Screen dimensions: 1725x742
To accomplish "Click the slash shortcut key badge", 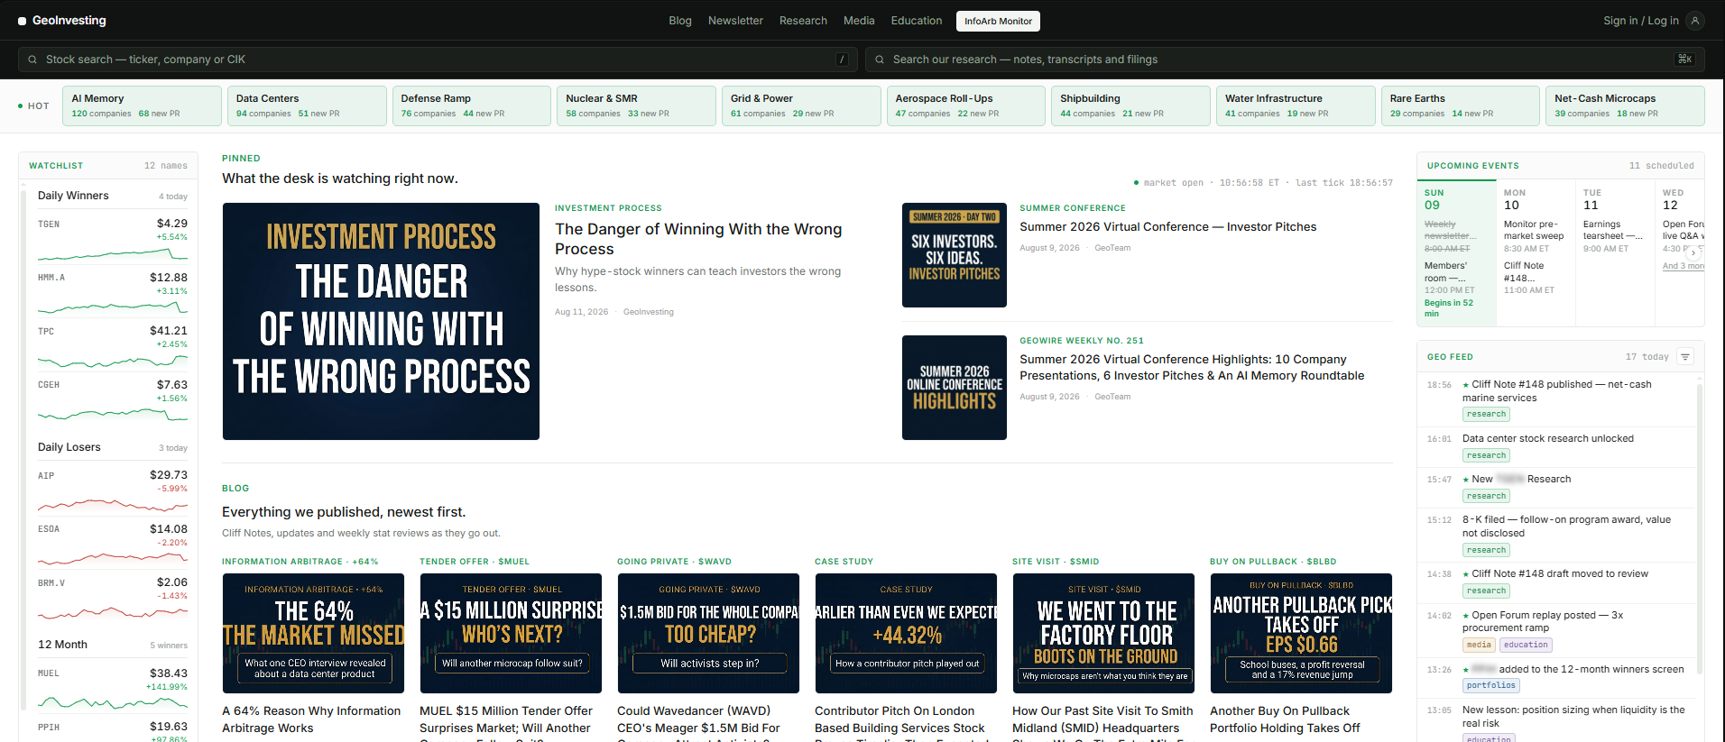I will pyautogui.click(x=842, y=60).
